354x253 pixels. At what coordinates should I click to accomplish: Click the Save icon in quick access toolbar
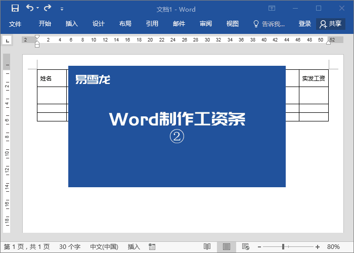[15, 9]
